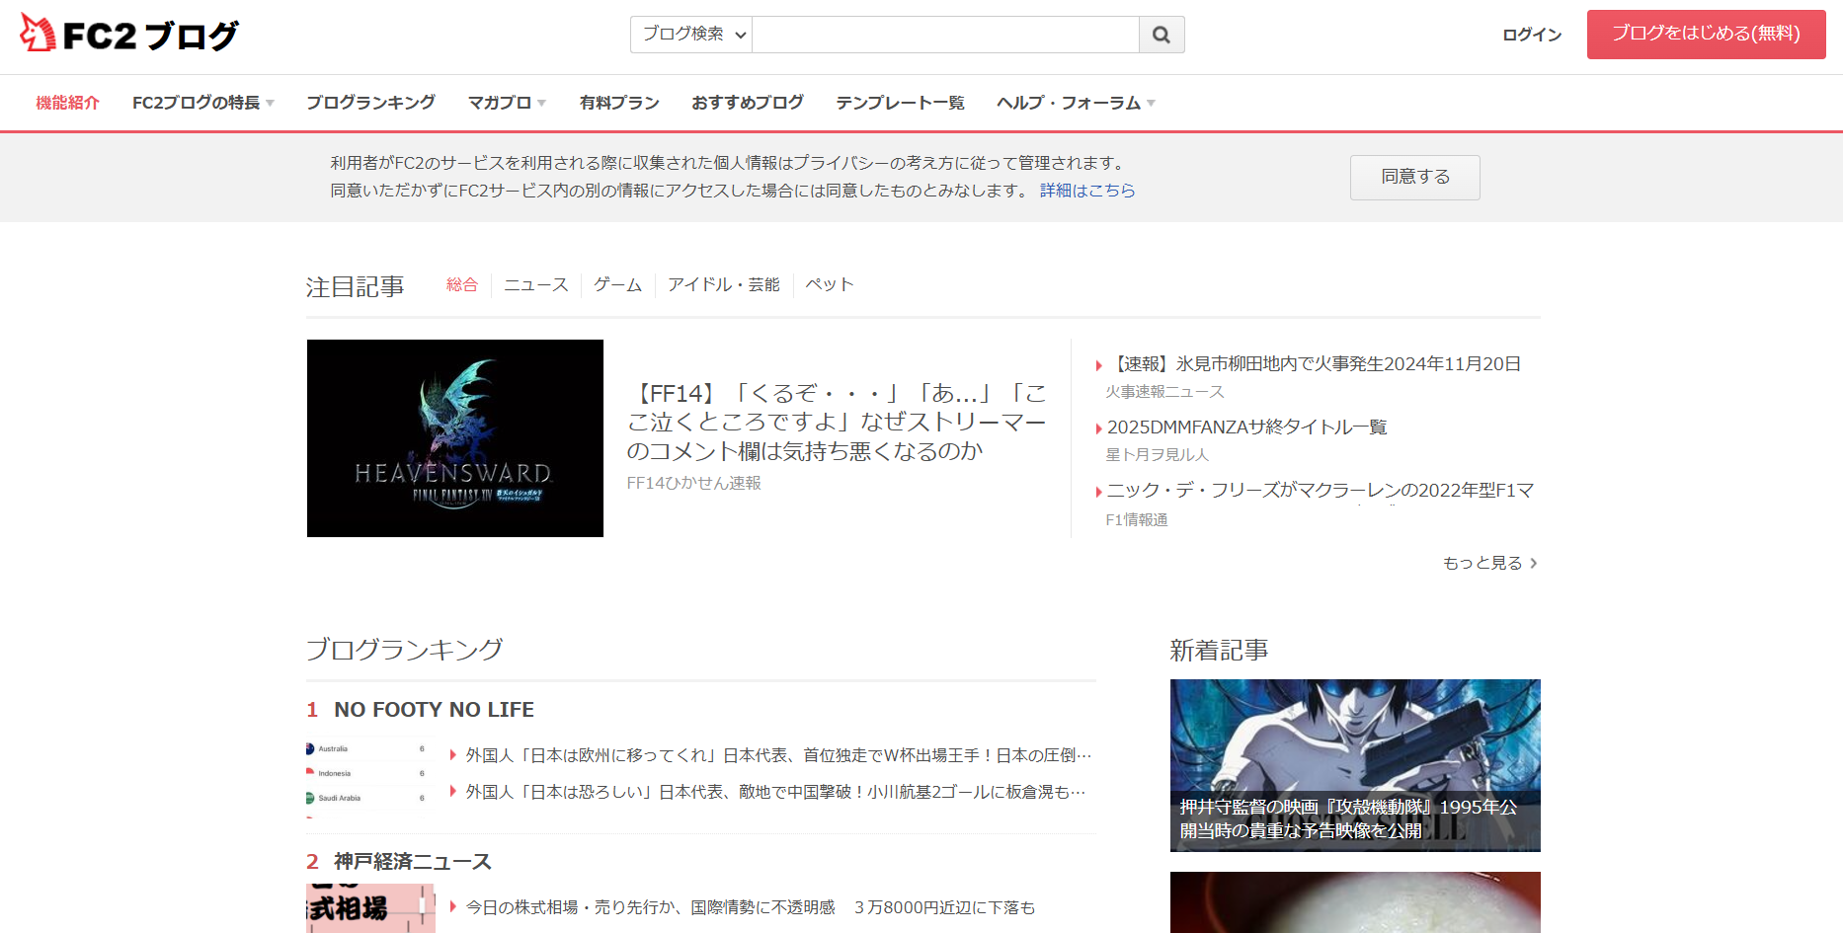This screenshot has width=1843, height=933.
Task: Open ブログランキング in the nav bar
Action: pyautogui.click(x=370, y=103)
